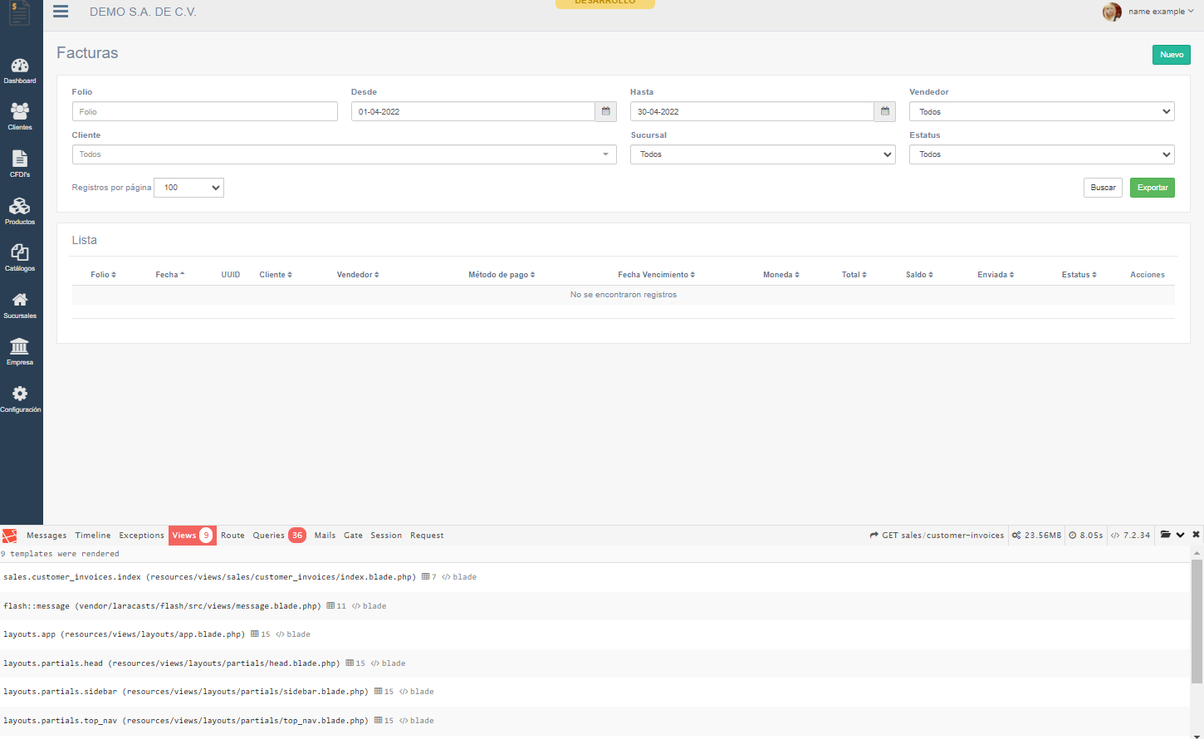Viewport: 1204px width, 739px height.
Task: Click the Nuevo button
Action: 1172,55
